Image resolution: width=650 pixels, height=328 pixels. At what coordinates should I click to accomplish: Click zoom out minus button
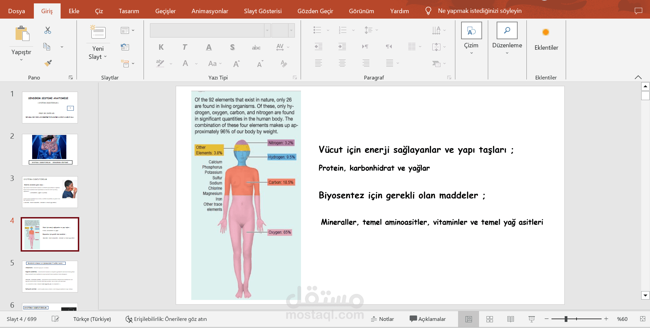546,319
